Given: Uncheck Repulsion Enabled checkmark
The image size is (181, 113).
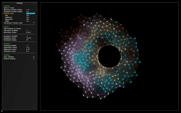Looking at the screenshot, I should (27, 36).
